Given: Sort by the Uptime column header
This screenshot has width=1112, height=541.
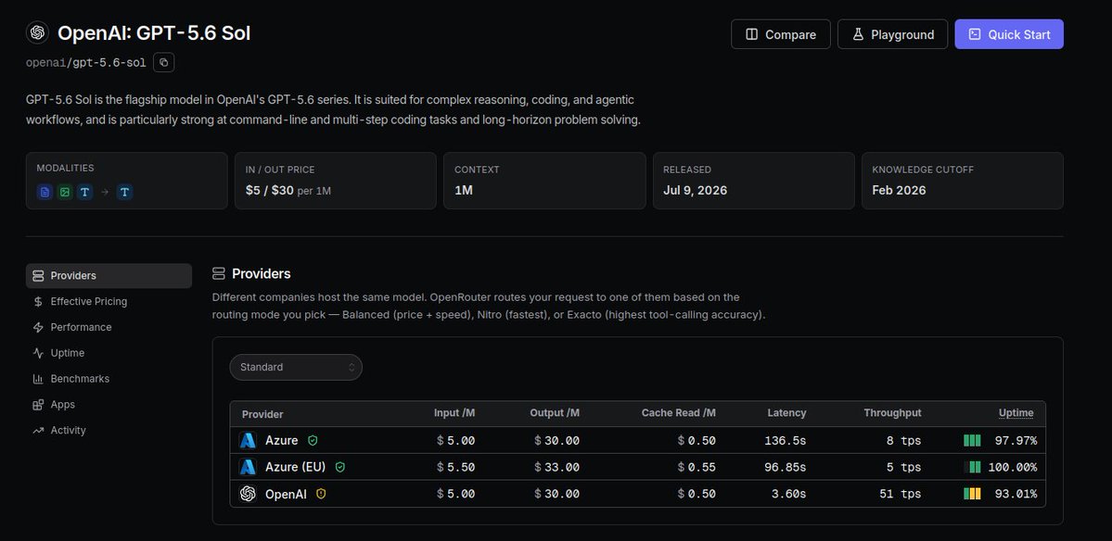Looking at the screenshot, I should point(1016,413).
